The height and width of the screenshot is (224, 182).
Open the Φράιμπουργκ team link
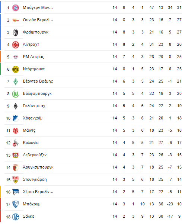point(36,32)
